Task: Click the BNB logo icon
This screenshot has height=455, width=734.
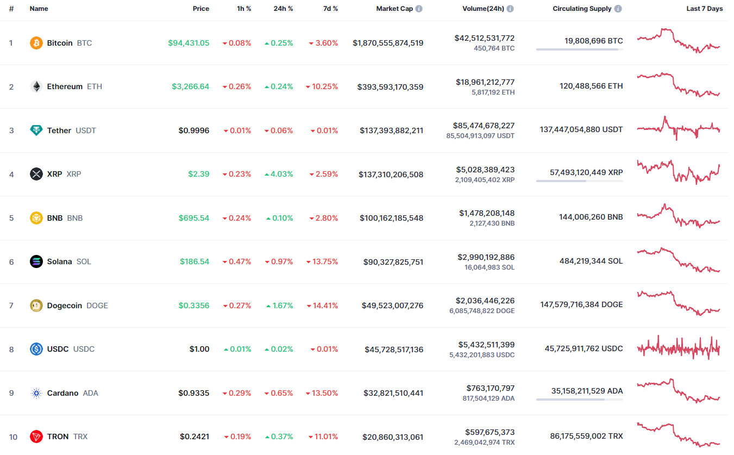Action: click(x=36, y=218)
